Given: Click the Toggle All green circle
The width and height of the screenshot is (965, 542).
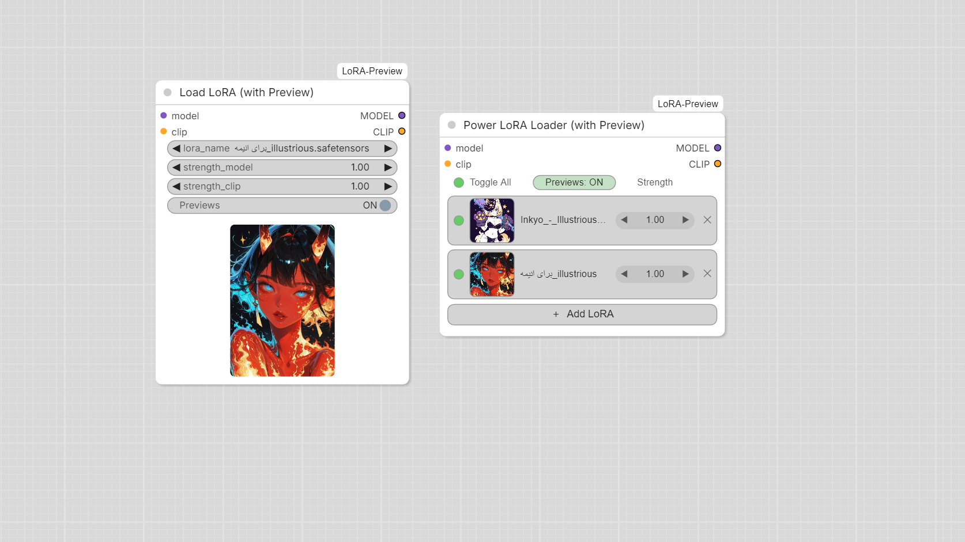Looking at the screenshot, I should [x=459, y=183].
